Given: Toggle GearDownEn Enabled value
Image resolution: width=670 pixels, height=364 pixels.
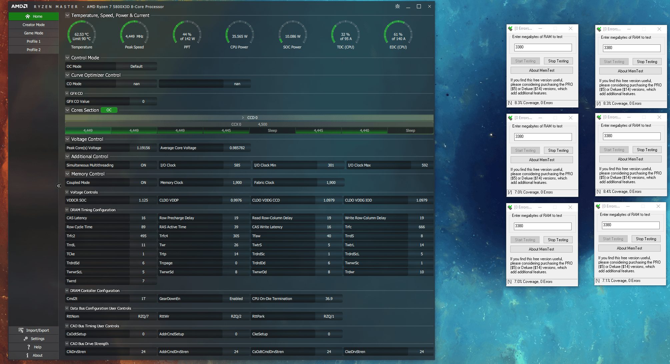Looking at the screenshot, I should pyautogui.click(x=236, y=299).
